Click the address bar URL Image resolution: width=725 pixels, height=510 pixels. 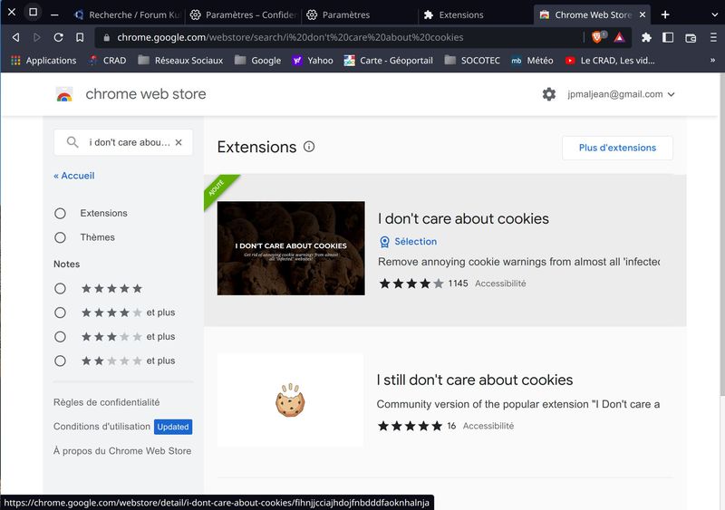point(290,37)
